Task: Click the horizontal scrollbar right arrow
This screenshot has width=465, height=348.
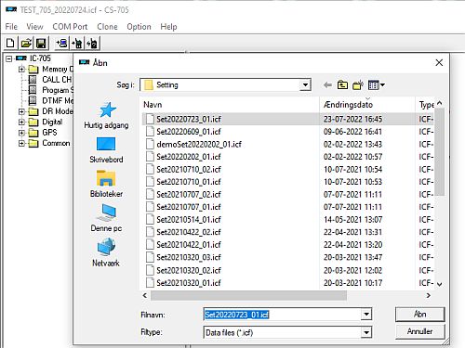Action: click(429, 295)
